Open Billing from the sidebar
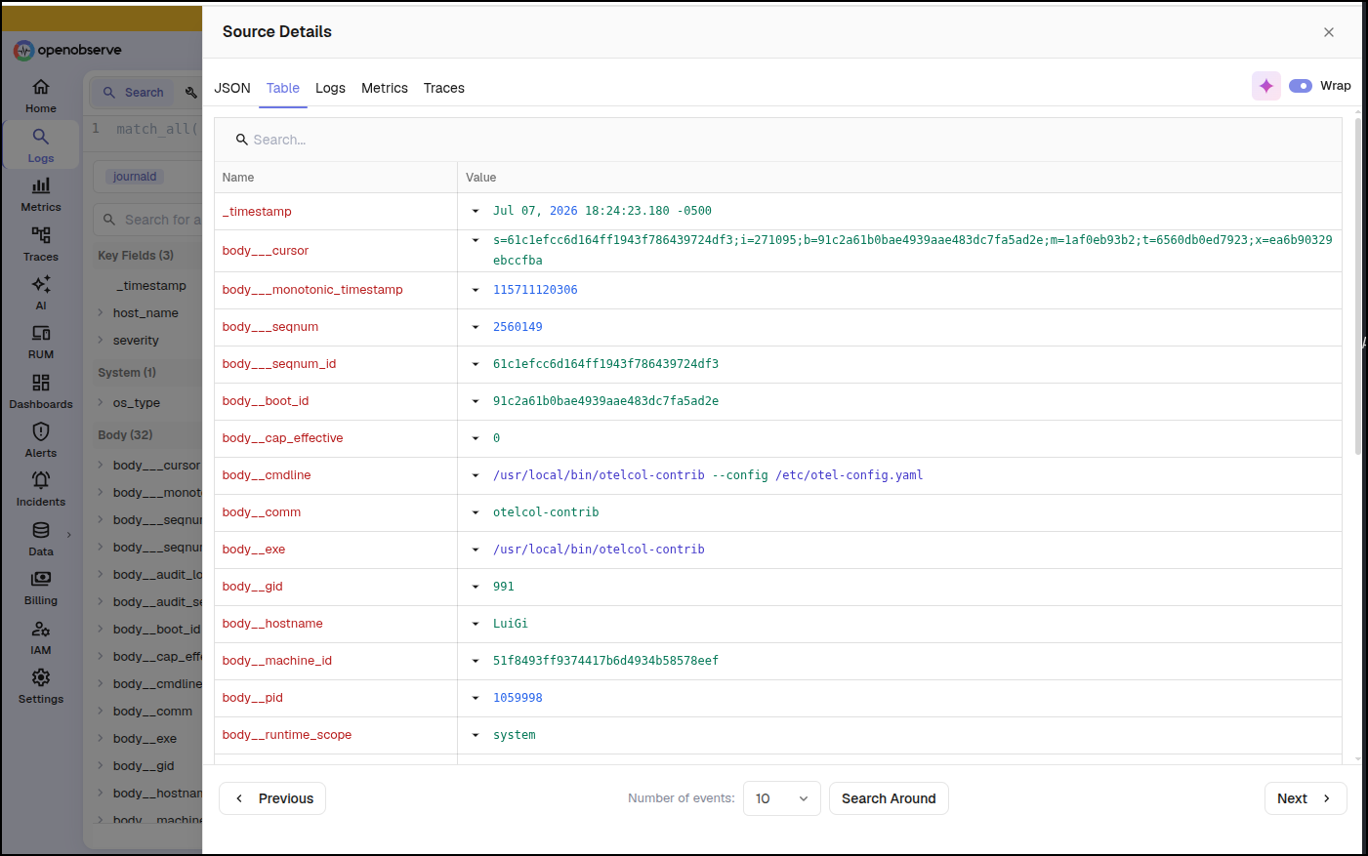The height and width of the screenshot is (856, 1368). [41, 588]
